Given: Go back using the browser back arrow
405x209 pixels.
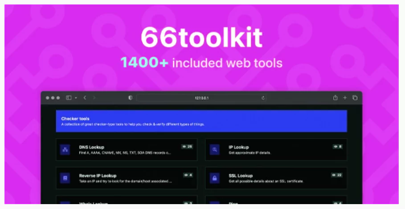Looking at the screenshot, I should [85, 98].
